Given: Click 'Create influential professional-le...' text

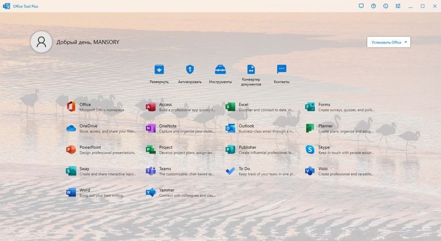Looking at the screenshot, I should click(266, 153).
